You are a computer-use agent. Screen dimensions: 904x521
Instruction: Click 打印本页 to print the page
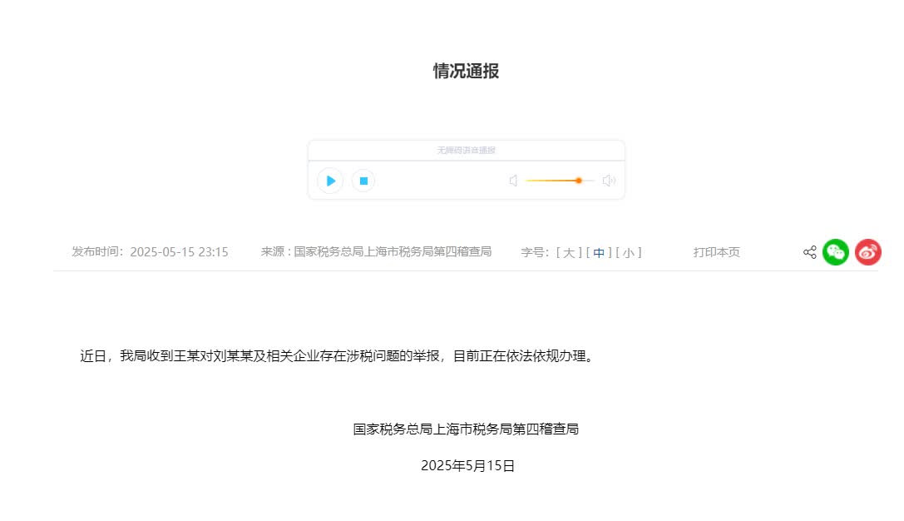(717, 252)
